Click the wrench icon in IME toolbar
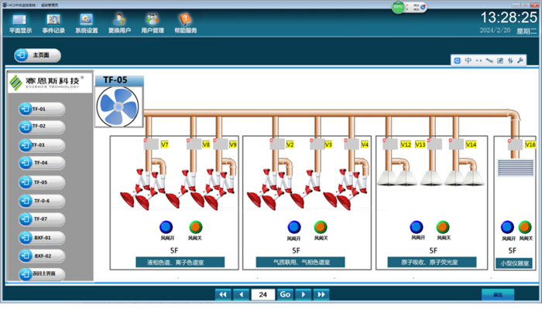Screen dimensions: 542x315 click(522, 60)
